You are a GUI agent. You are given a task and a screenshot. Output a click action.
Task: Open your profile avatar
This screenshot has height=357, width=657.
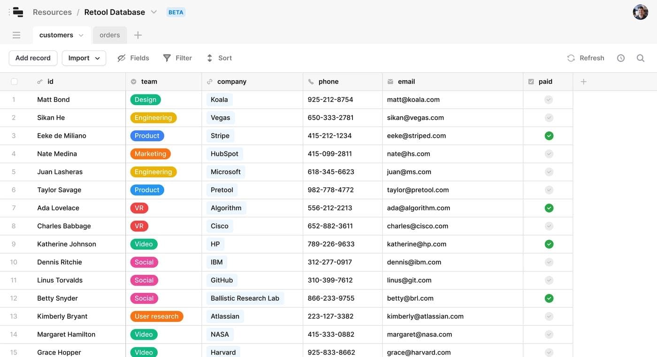tap(640, 12)
